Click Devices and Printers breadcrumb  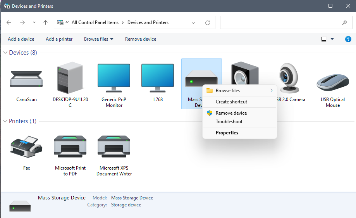pos(148,22)
